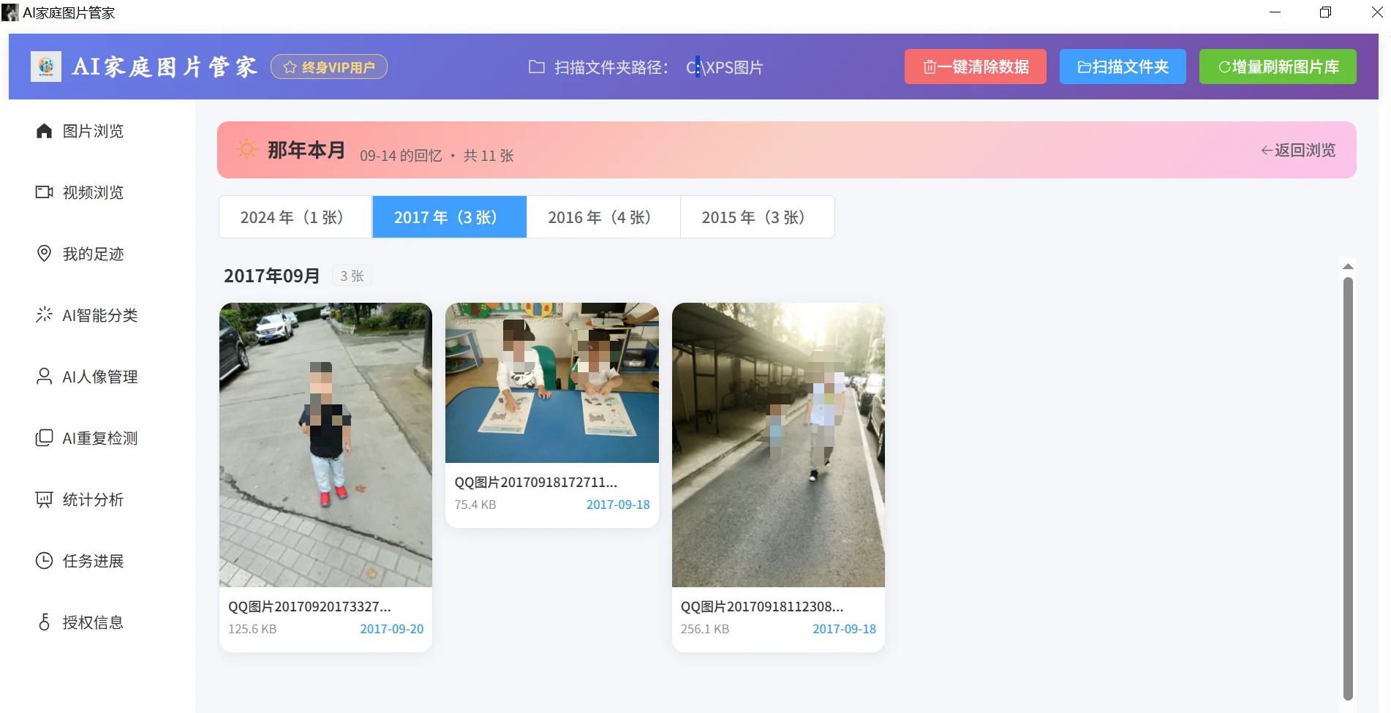The width and height of the screenshot is (1391, 713).
Task: Open photo thumbnail QQ图片20170920173327
Action: (325, 445)
